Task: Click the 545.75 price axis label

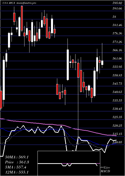Action: (x=117, y=84)
